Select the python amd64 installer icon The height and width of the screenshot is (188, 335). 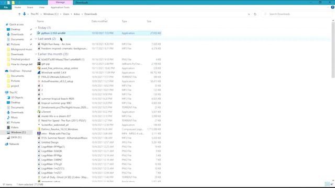pos(39,33)
